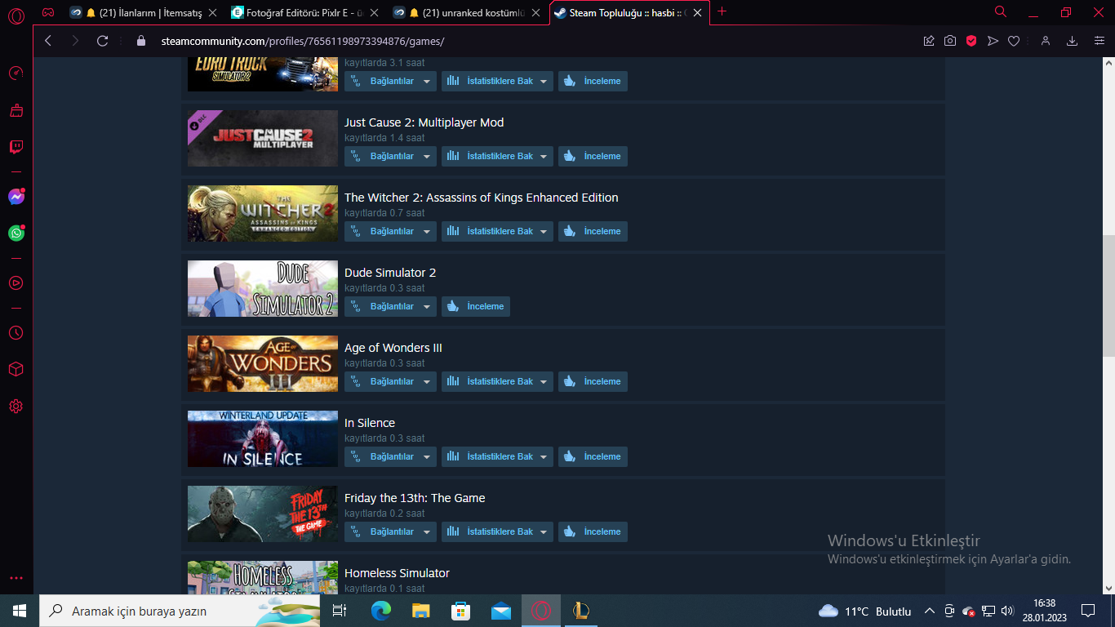Open WhatsApp in the sidebar

16,233
